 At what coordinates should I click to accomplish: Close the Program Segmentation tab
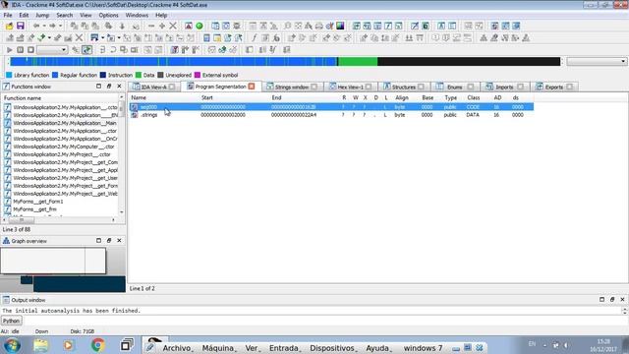point(252,87)
